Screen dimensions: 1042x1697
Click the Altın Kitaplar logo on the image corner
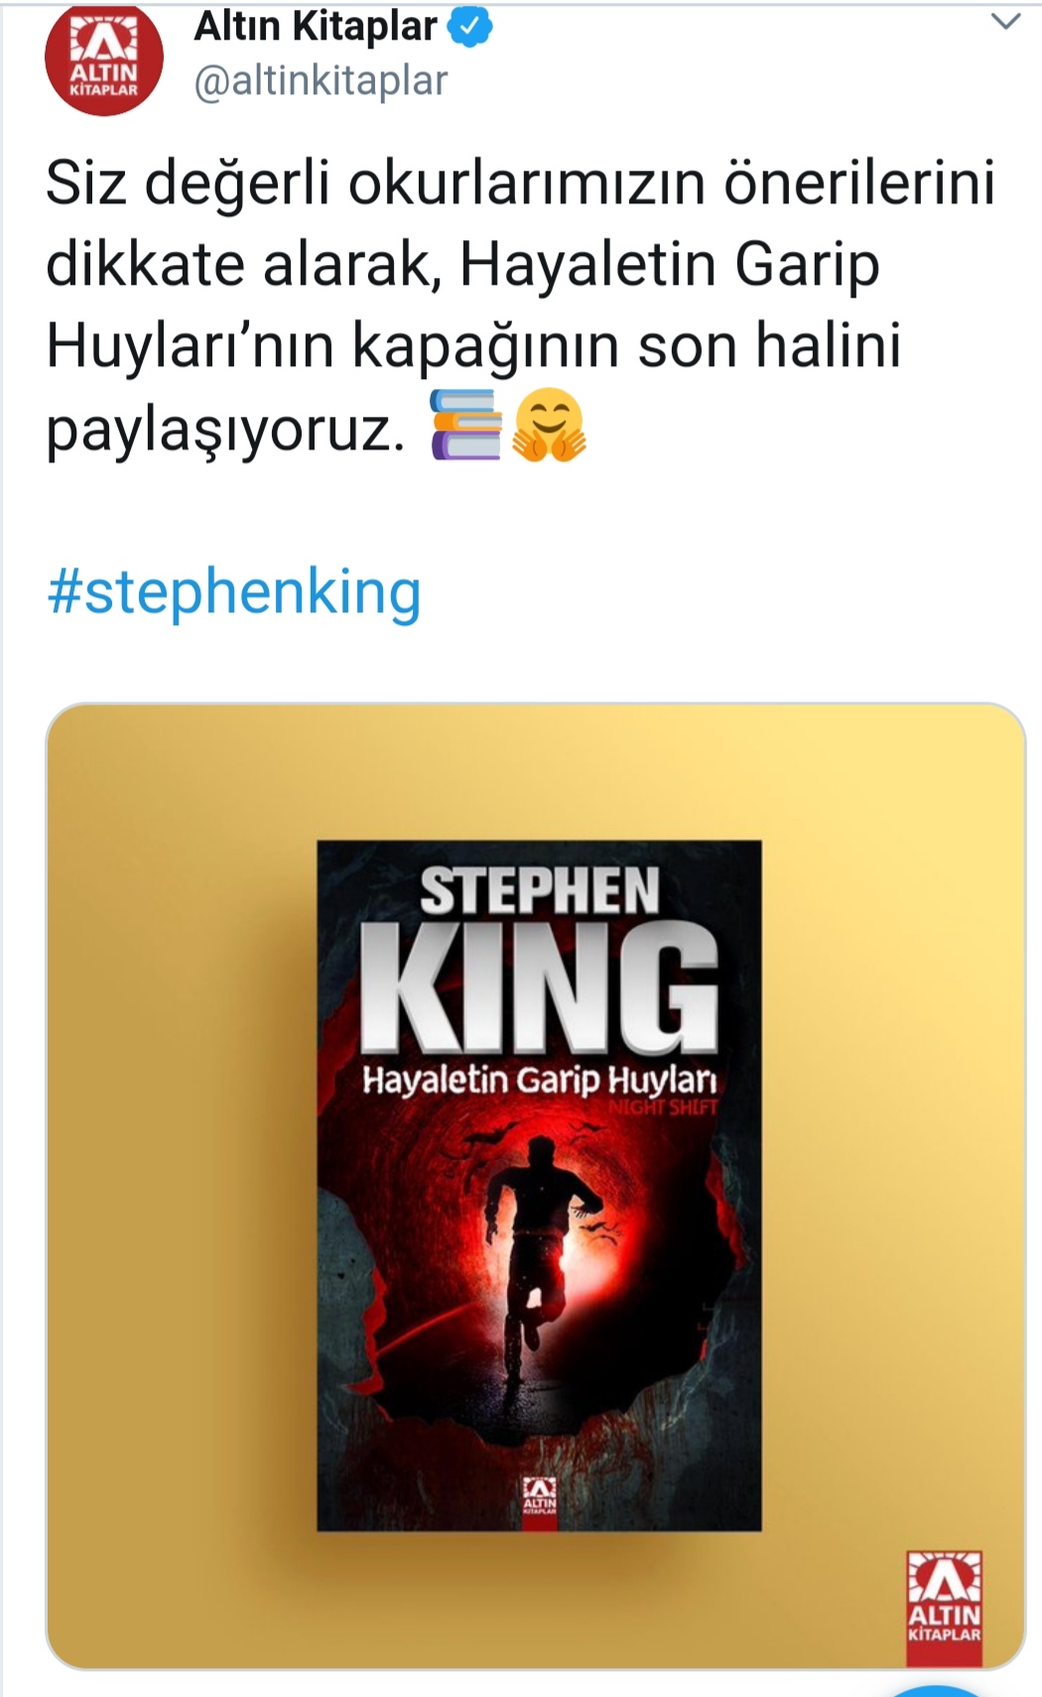pos(944,1608)
